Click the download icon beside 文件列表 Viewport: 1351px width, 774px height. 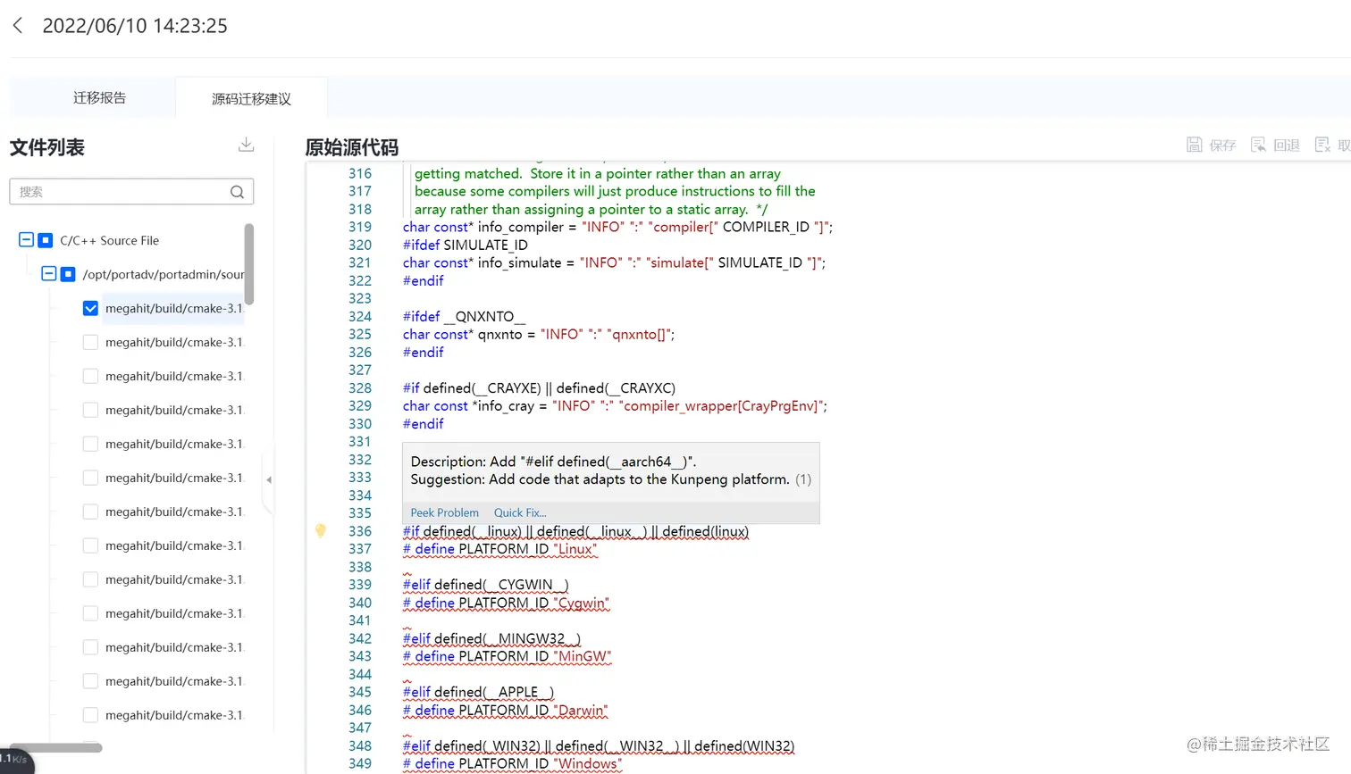click(246, 144)
